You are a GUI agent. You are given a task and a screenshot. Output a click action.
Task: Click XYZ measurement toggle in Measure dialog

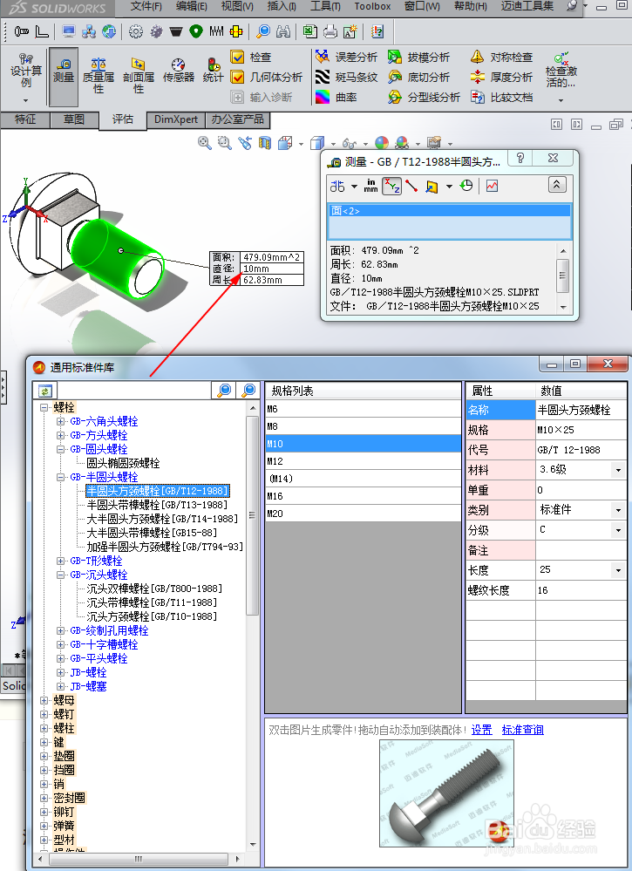pyautogui.click(x=392, y=186)
